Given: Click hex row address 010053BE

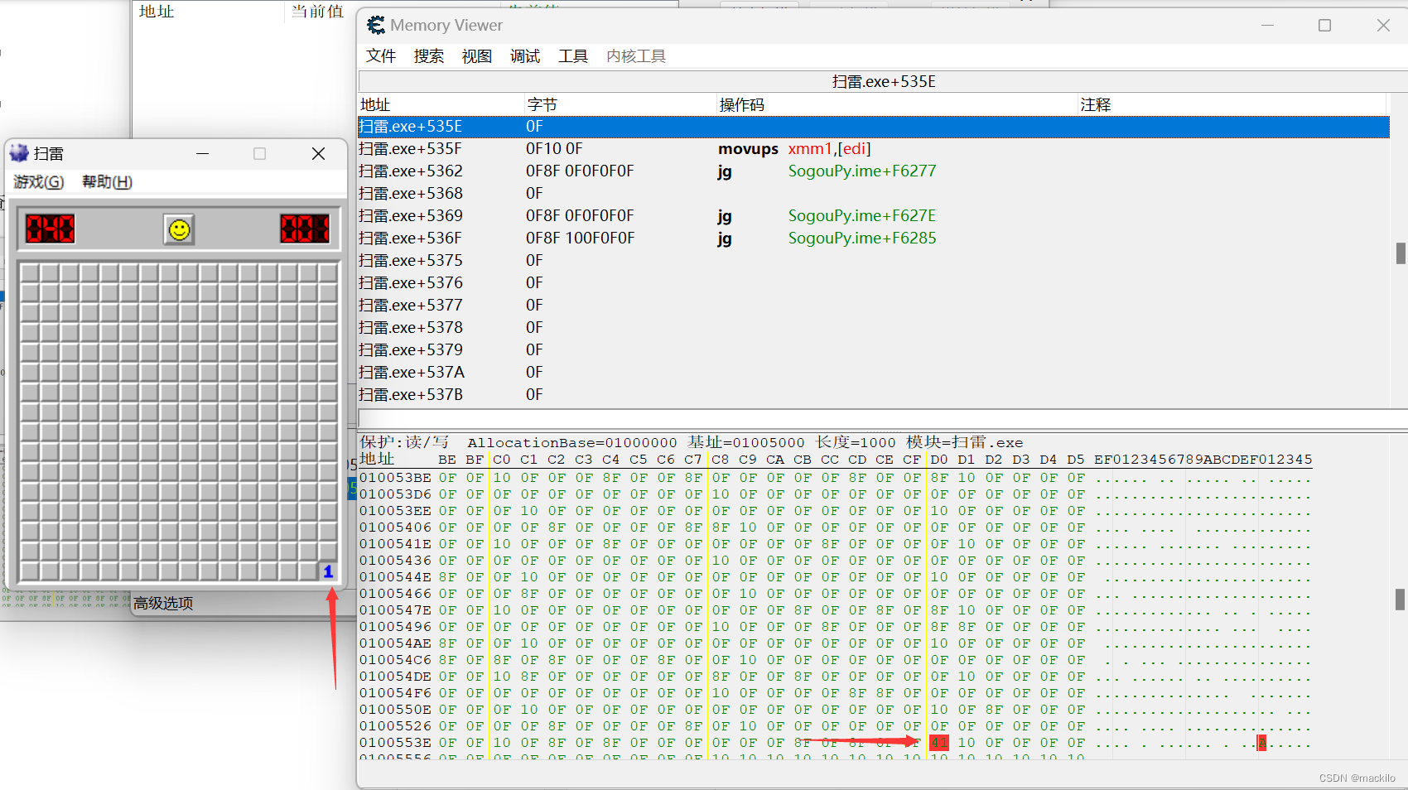Looking at the screenshot, I should pos(395,478).
